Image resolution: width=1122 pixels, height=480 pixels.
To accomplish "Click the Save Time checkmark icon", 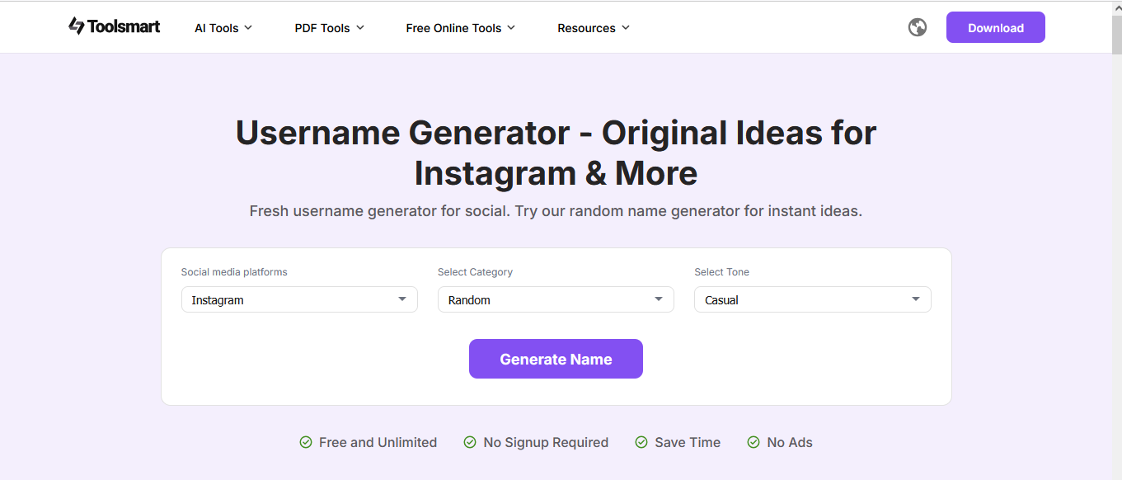I will 641,443.
